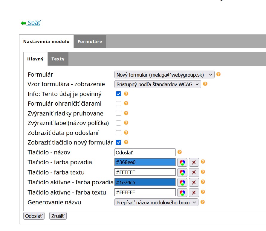Open color picker for Tlačidlo aktívne - farba pozadia
This screenshot has height=231, width=266.
[182, 182]
